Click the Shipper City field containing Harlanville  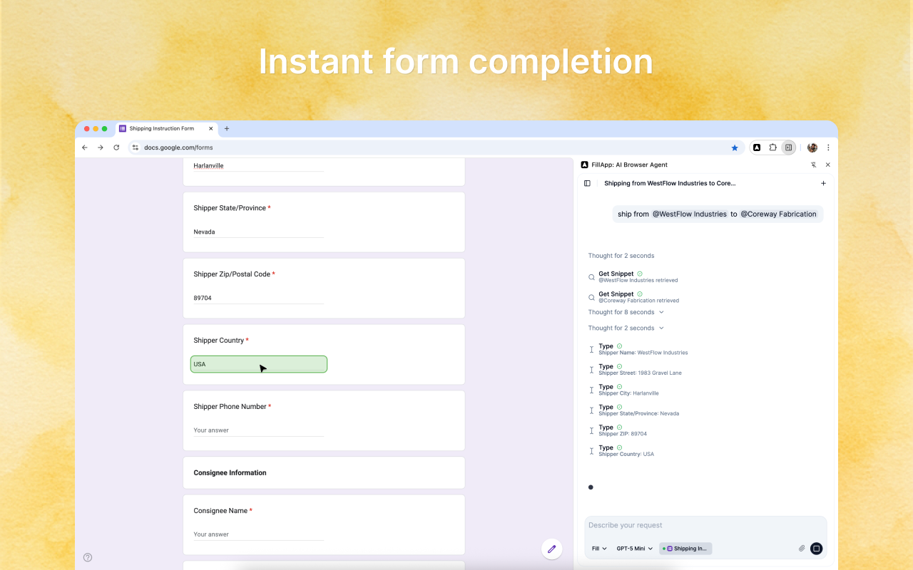pyautogui.click(x=258, y=166)
